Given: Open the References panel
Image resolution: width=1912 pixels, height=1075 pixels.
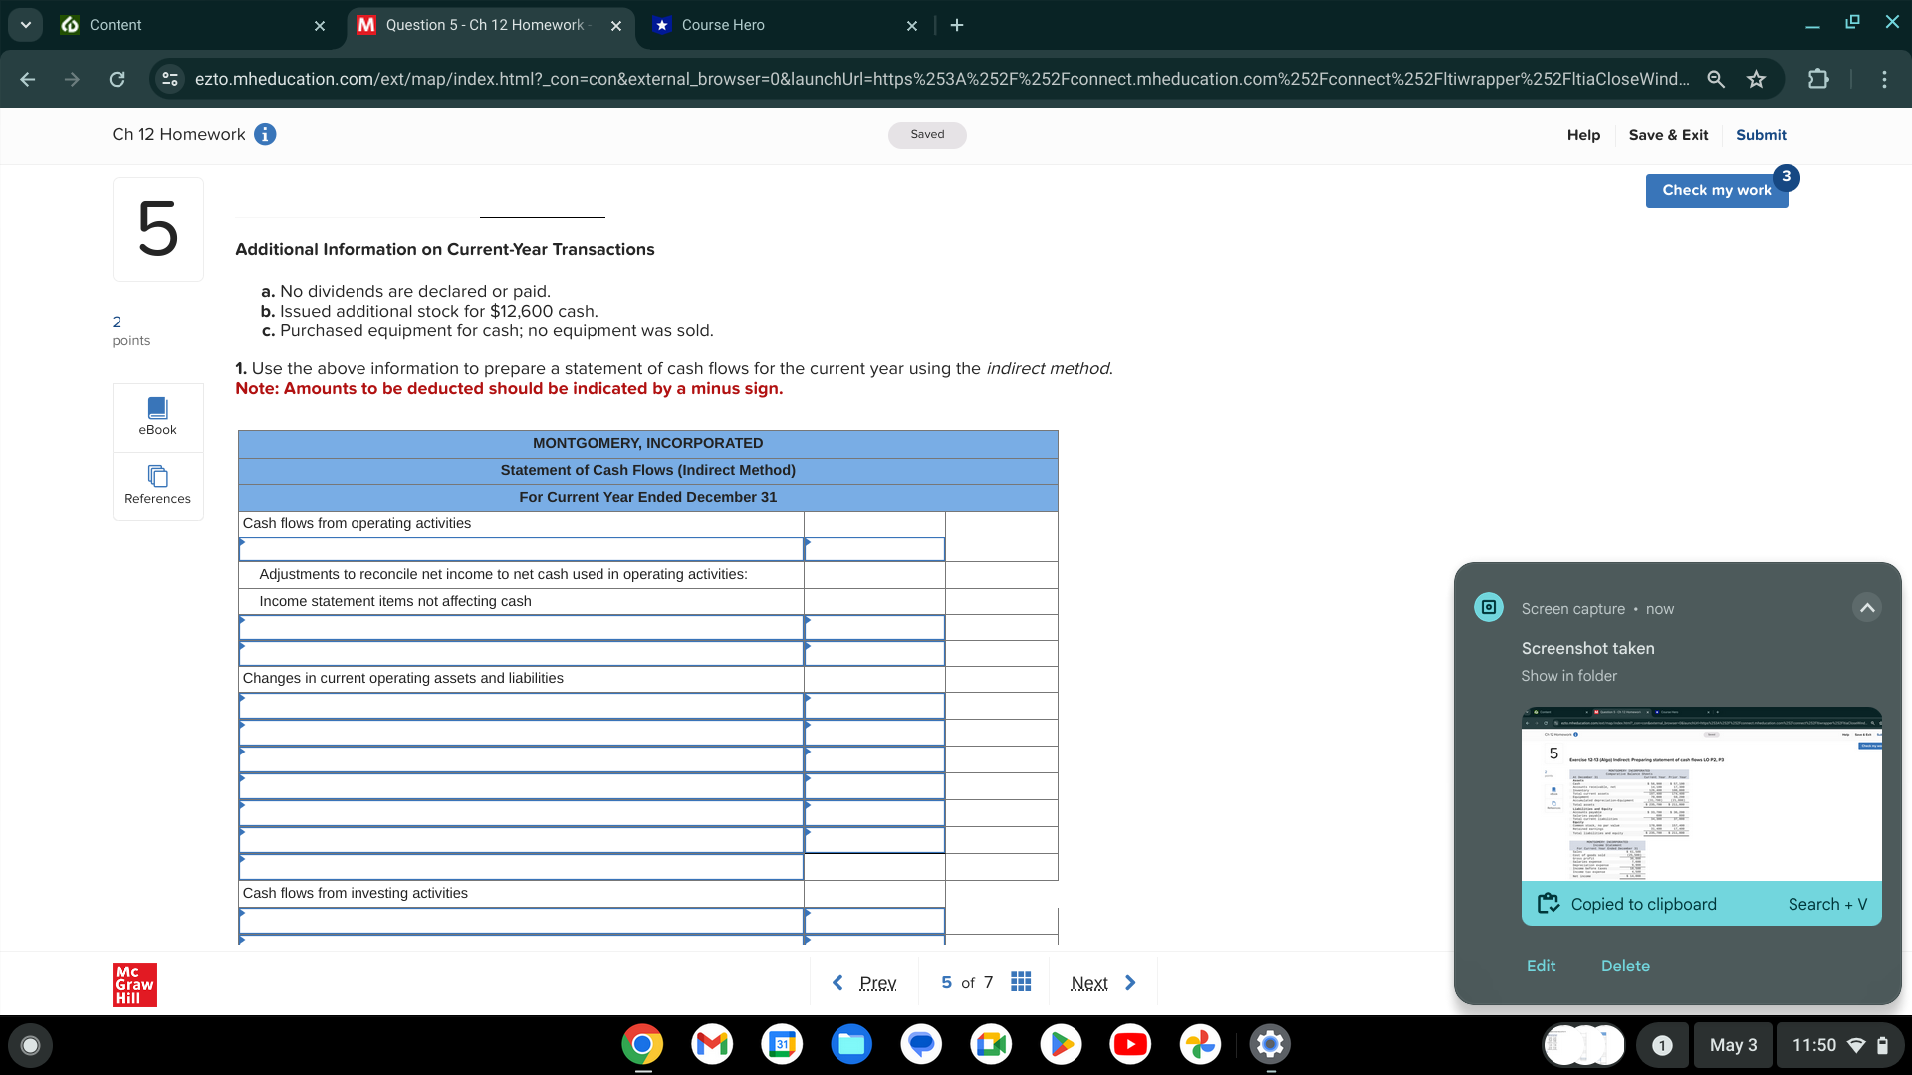Looking at the screenshot, I should 157,485.
